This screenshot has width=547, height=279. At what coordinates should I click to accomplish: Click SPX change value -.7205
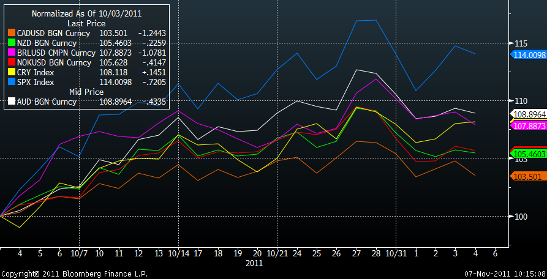154,82
